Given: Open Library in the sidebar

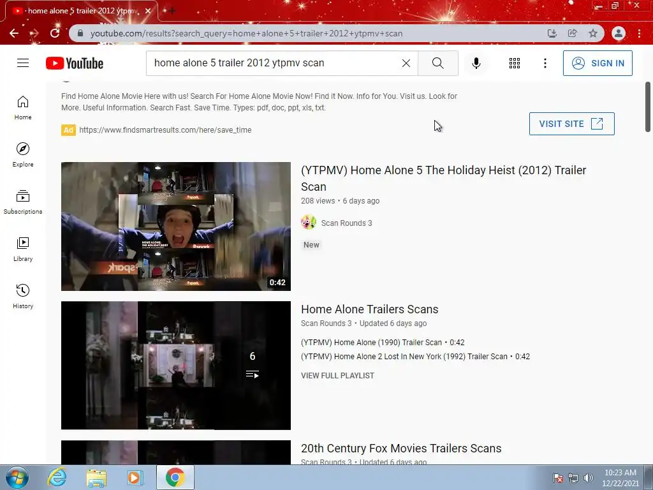Looking at the screenshot, I should 23,249.
